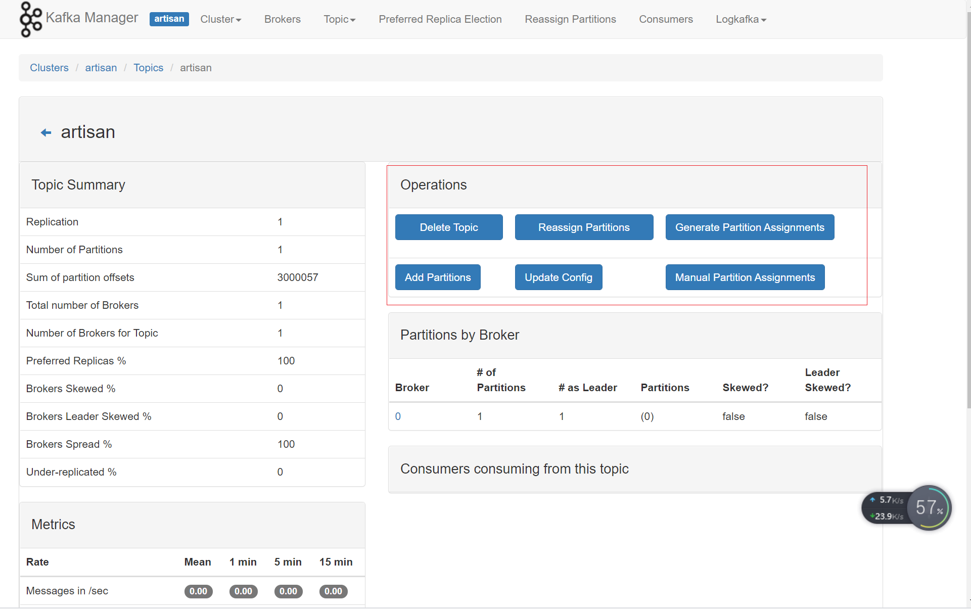Open Preferred Replica Election page

coord(440,19)
